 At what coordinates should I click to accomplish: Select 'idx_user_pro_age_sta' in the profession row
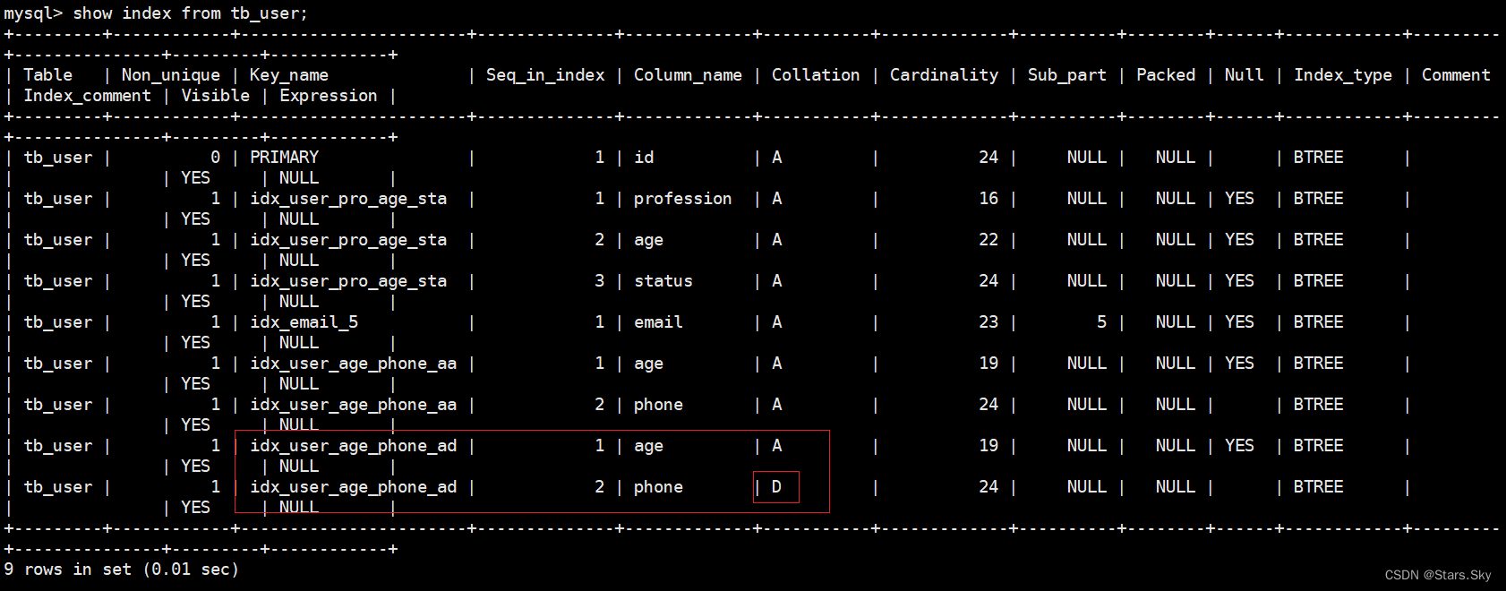click(x=348, y=199)
